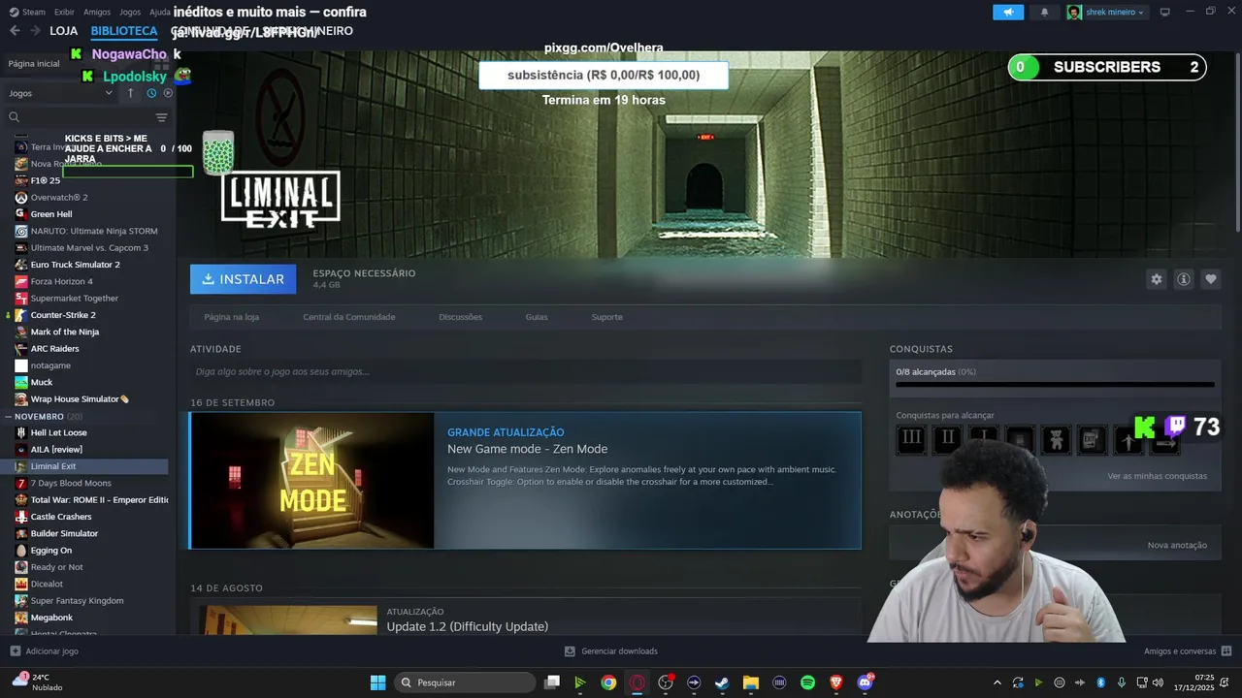Open Update 1.2 (Difficulty Update) post
This screenshot has height=698, width=1242.
467,627
